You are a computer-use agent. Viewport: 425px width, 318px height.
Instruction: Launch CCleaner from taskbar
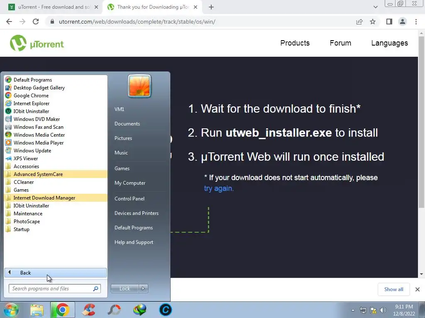[89, 310]
